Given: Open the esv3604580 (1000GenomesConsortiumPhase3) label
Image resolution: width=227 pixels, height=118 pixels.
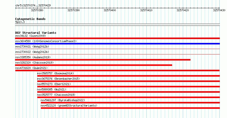Looking at the screenshot, I should click(46, 41).
